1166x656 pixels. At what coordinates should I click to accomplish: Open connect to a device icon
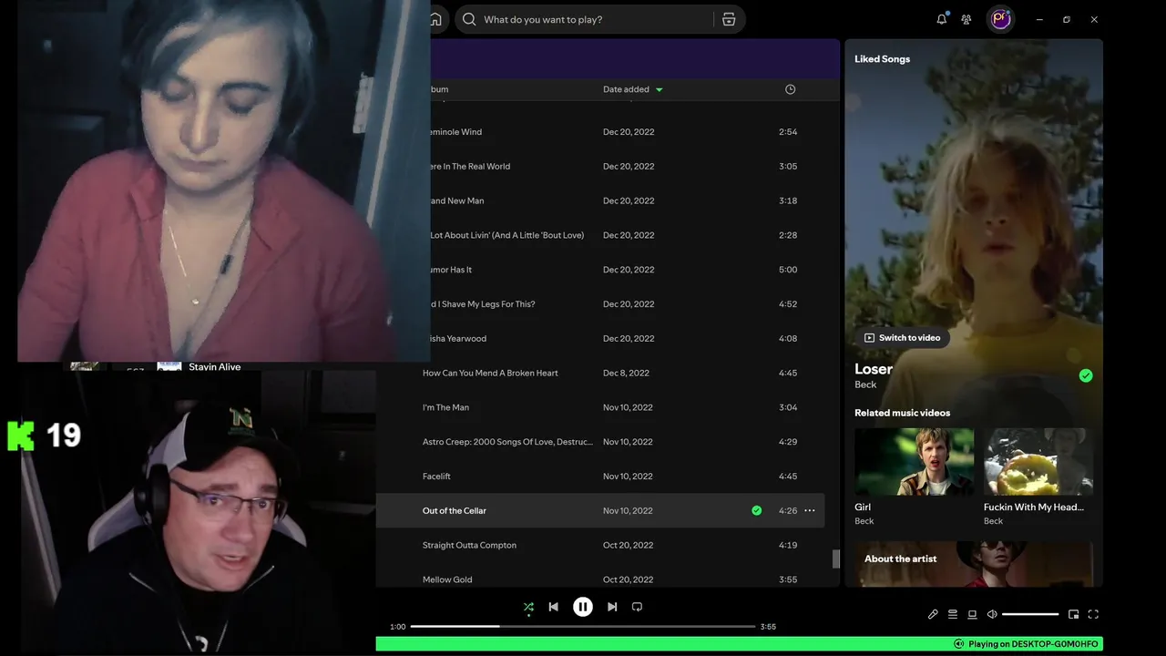pyautogui.click(x=972, y=614)
